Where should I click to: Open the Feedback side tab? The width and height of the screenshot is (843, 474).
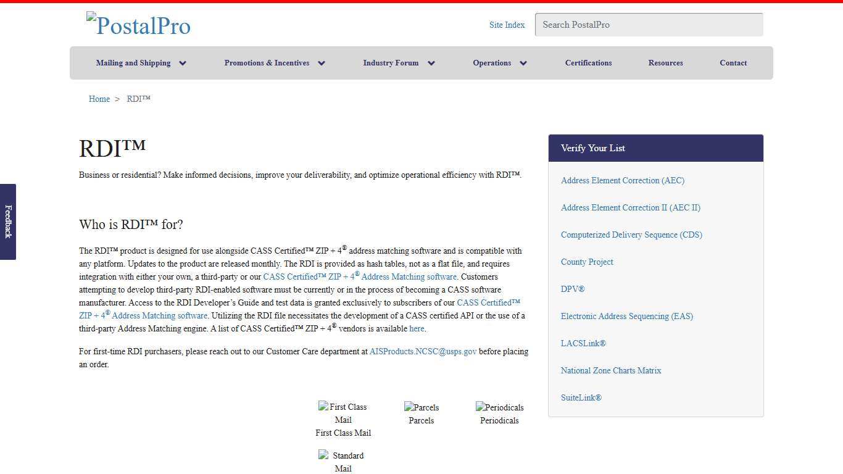pos(8,222)
